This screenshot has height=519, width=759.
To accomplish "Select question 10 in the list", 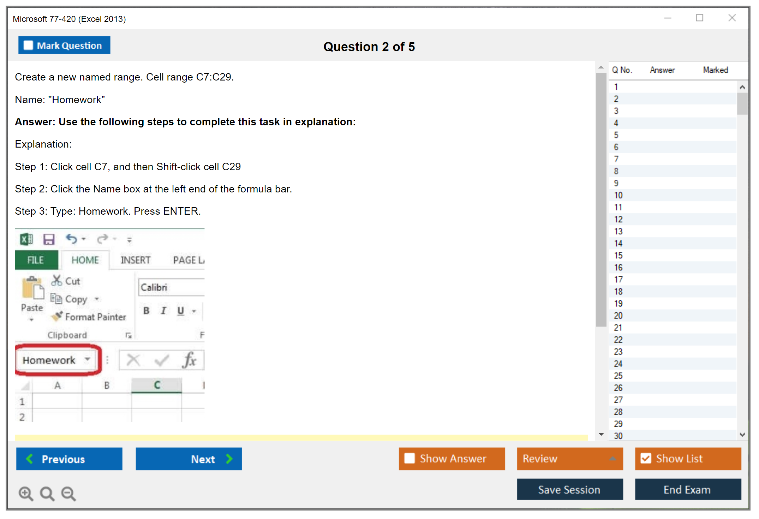I will [618, 195].
